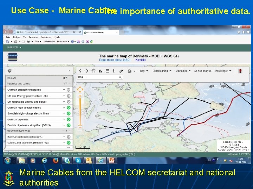Open the Skift profil dropdown
Image resolution: width=253 pixels, height=189 pixels.
(14, 47)
